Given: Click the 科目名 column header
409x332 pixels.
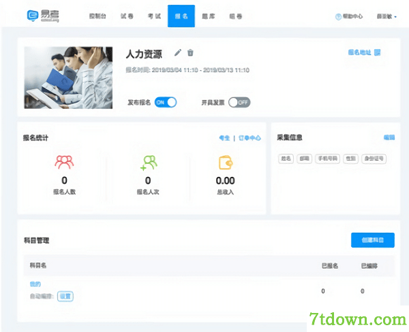Looking at the screenshot, I should (x=38, y=265).
